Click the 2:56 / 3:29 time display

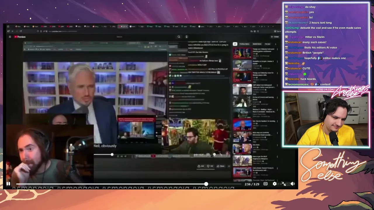[252, 184]
